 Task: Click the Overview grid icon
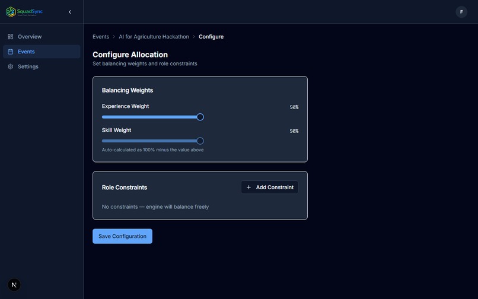click(10, 37)
